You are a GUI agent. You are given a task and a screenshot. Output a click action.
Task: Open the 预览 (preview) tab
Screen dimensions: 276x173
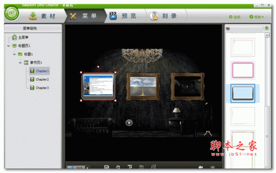point(123,16)
